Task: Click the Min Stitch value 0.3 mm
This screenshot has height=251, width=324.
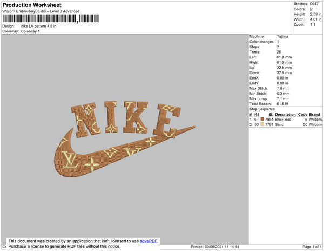Action: tap(283, 94)
